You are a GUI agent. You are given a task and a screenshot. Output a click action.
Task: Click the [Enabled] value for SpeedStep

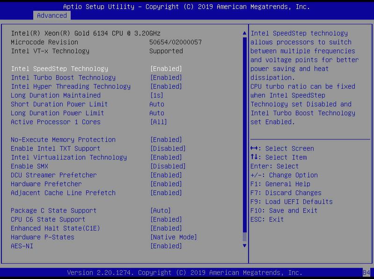click(x=166, y=69)
